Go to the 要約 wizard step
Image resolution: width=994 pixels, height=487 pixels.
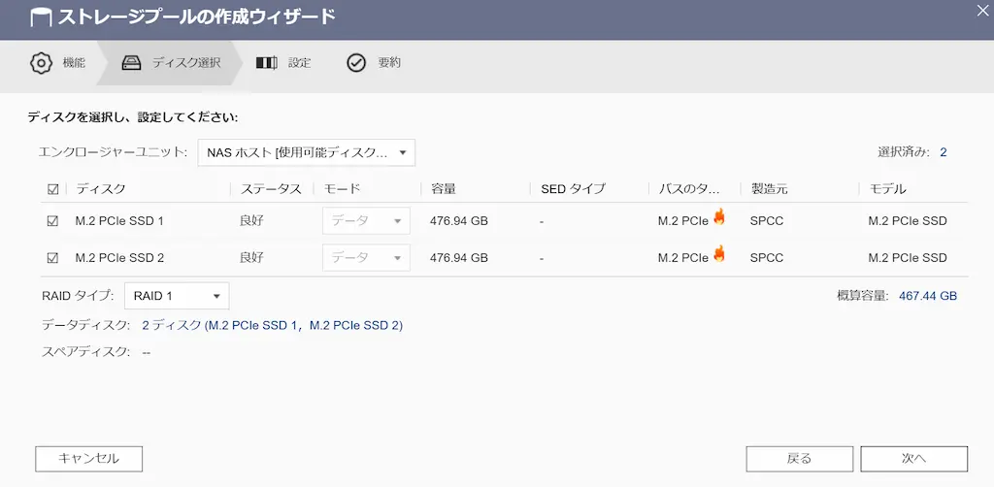pyautogui.click(x=374, y=63)
